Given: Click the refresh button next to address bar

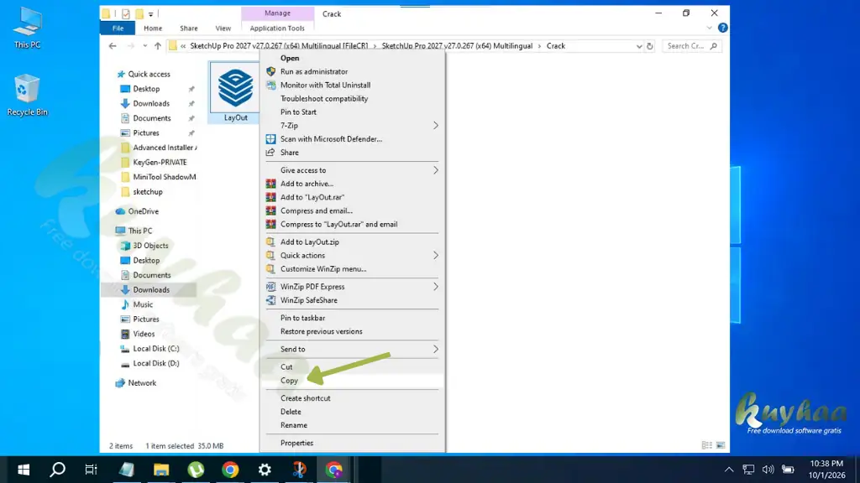Looking at the screenshot, I should pos(650,46).
